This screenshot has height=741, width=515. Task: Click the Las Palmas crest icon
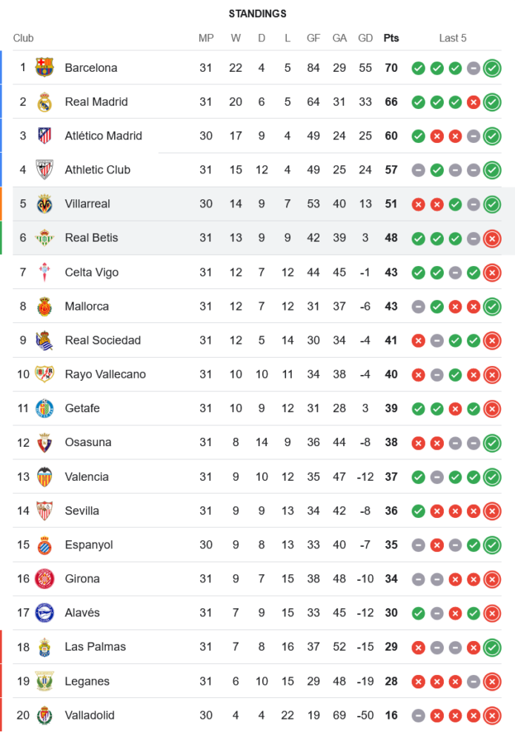(44, 647)
